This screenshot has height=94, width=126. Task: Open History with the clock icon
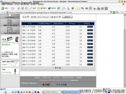coord(59,8)
